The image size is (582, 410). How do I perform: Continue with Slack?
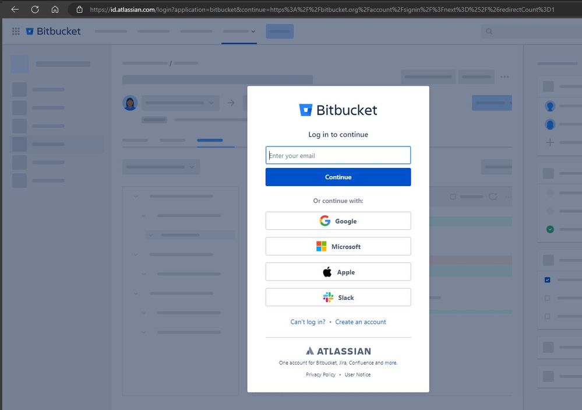[x=338, y=297]
